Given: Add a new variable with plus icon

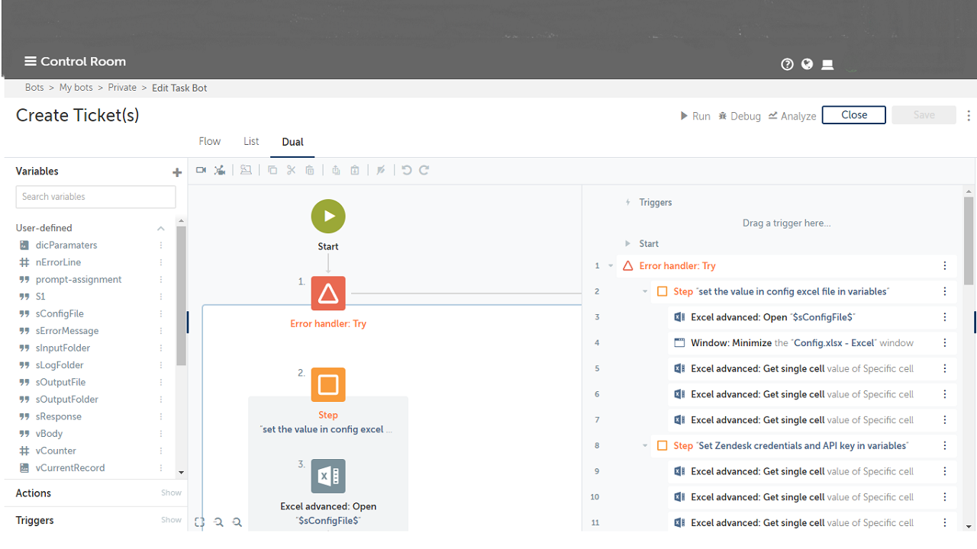Looking at the screenshot, I should pos(177,172).
